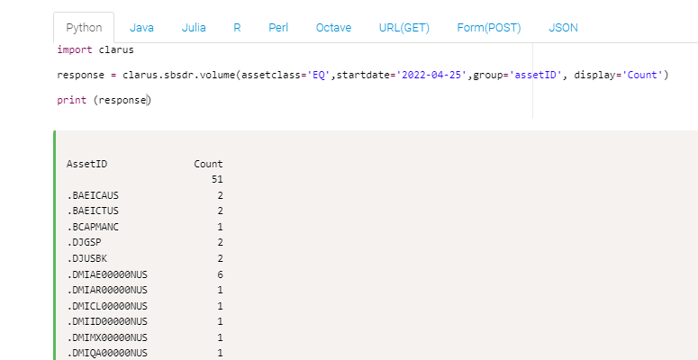The height and width of the screenshot is (360, 698).
Task: Select the .BAEICAUS output row
Action: [x=145, y=196]
